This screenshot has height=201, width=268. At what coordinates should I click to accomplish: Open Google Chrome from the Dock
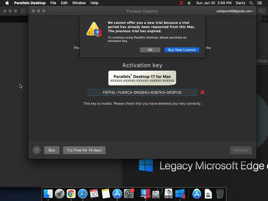(71, 194)
